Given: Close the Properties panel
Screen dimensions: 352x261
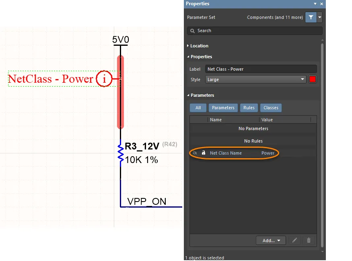Looking at the screenshot, I should [322, 4].
